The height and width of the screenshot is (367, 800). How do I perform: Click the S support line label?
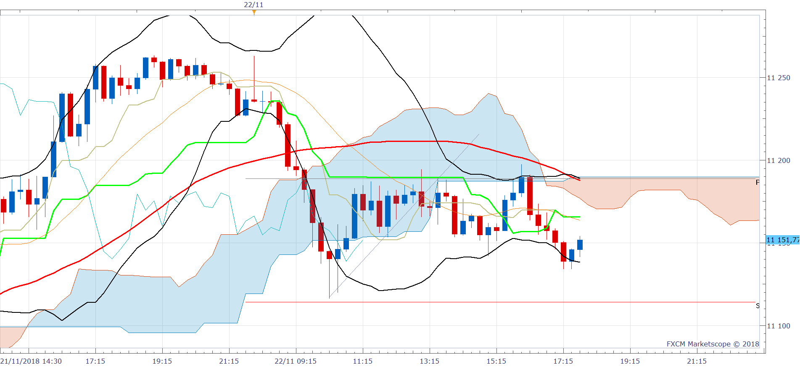pos(758,306)
